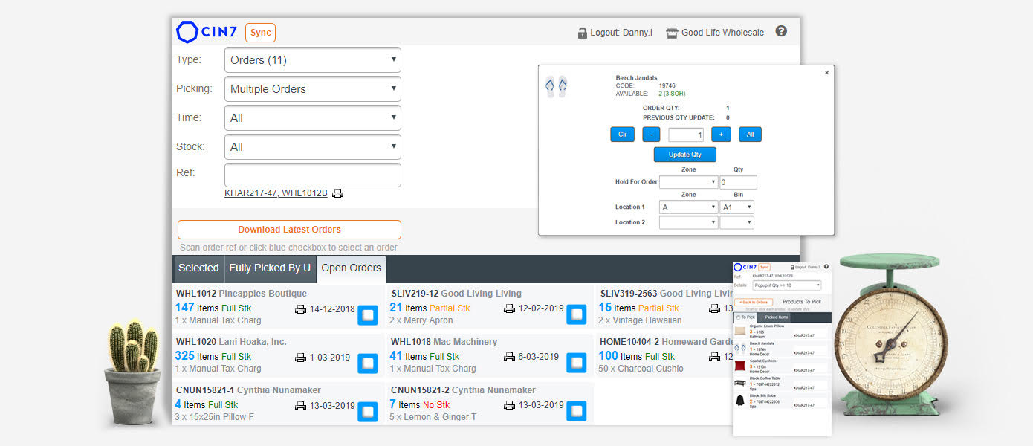Click the CIN7 hexagon logo in main window

tap(187, 32)
